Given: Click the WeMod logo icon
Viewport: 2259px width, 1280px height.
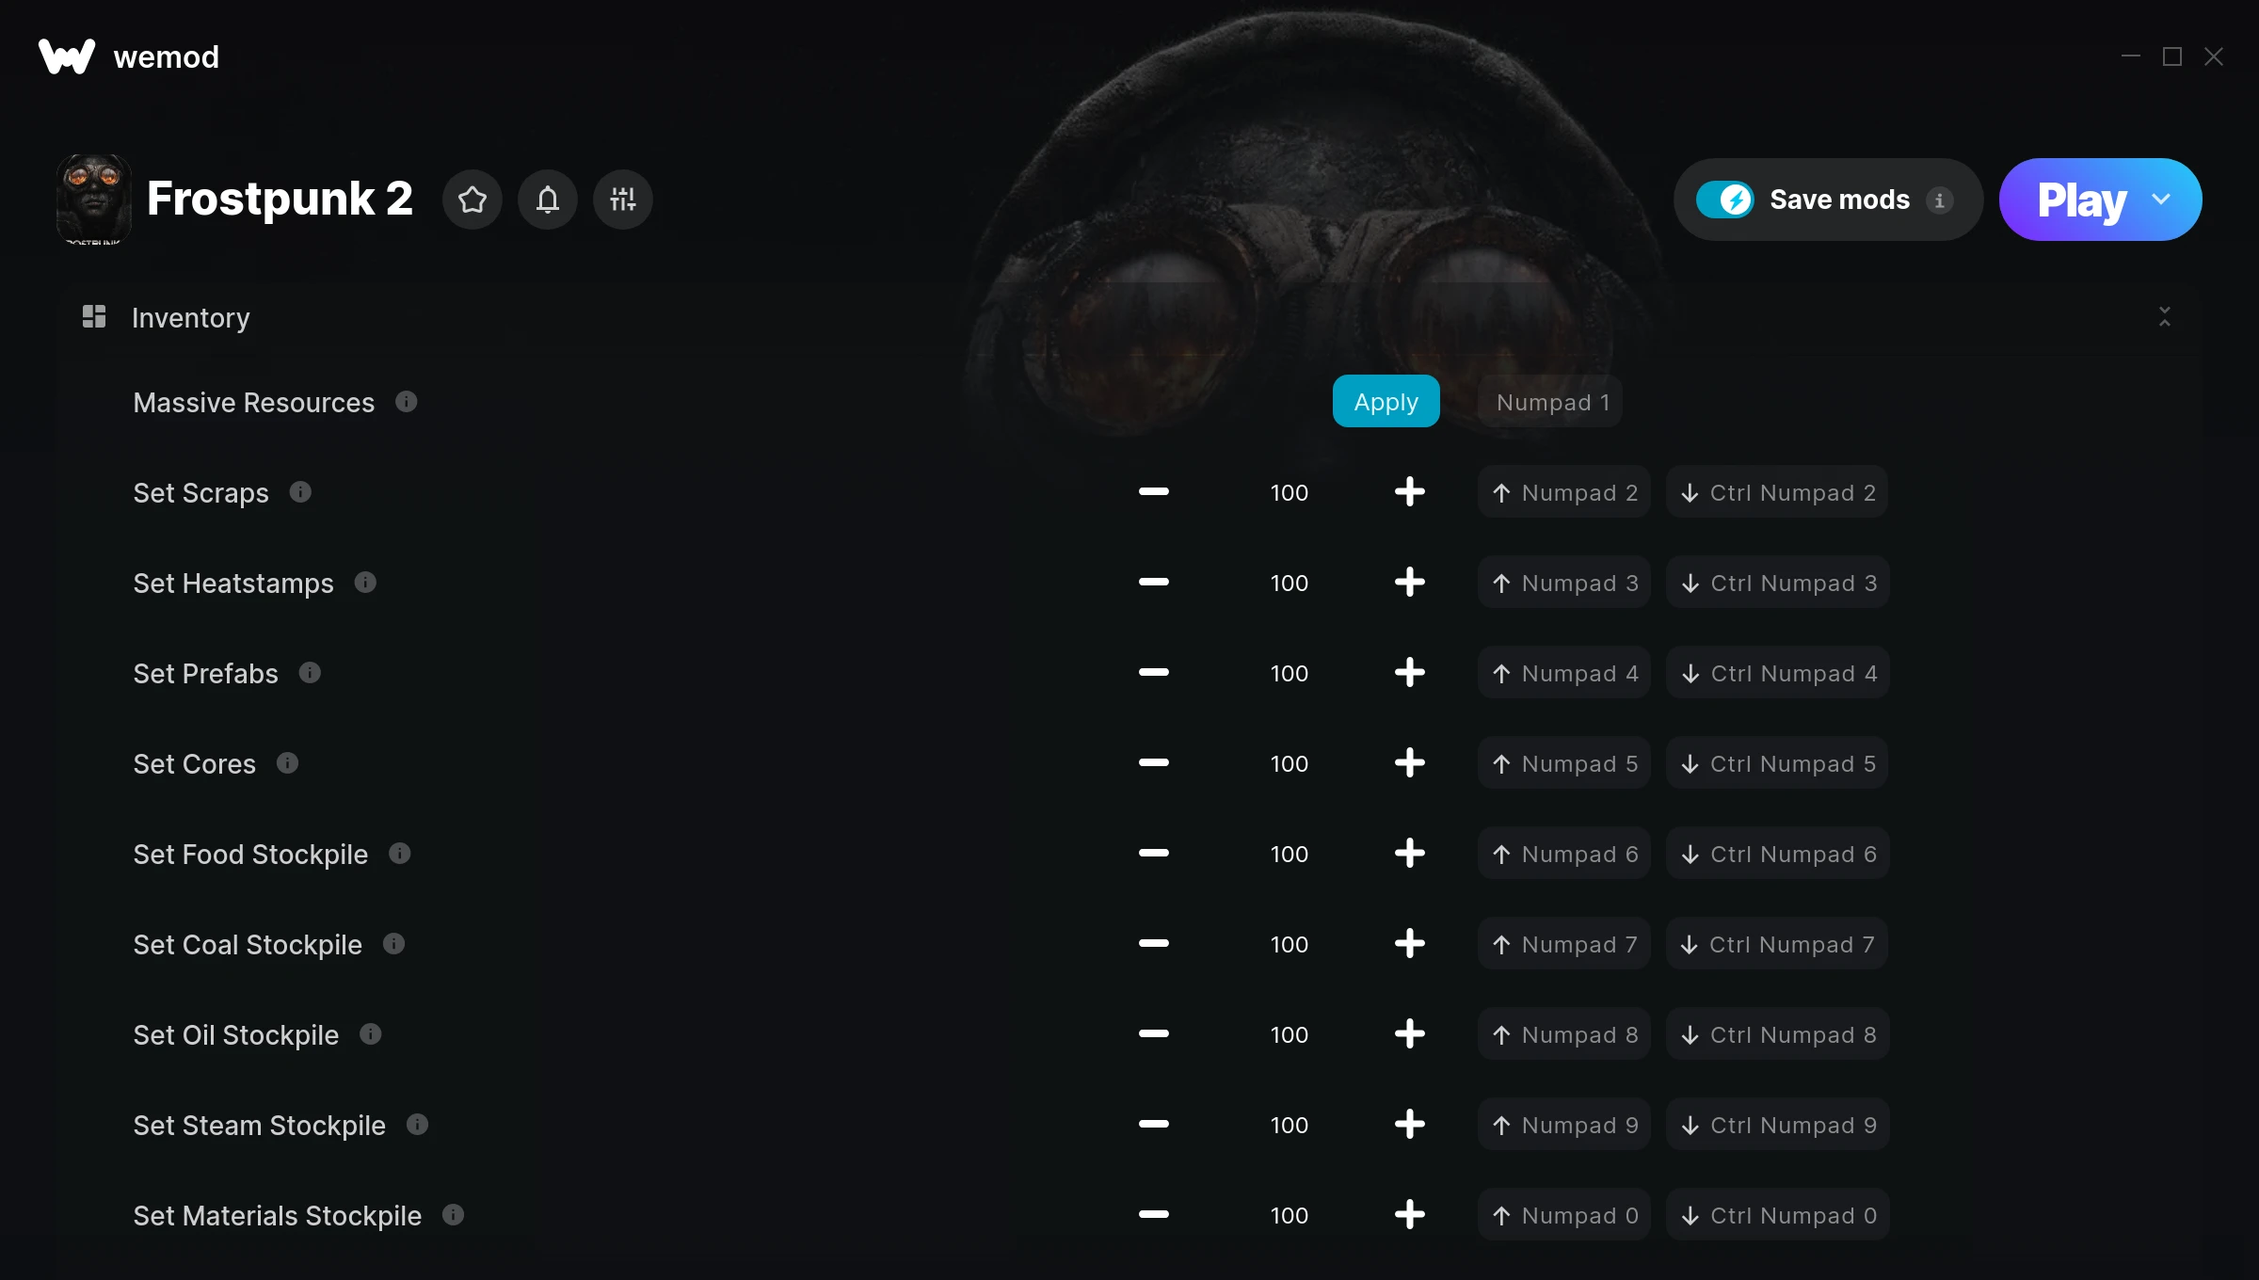Looking at the screenshot, I should (67, 56).
